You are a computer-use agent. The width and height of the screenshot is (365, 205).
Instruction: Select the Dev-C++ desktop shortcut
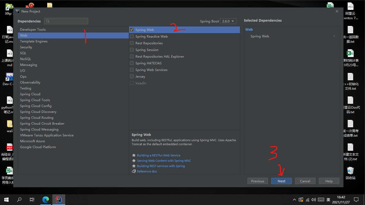[9, 79]
